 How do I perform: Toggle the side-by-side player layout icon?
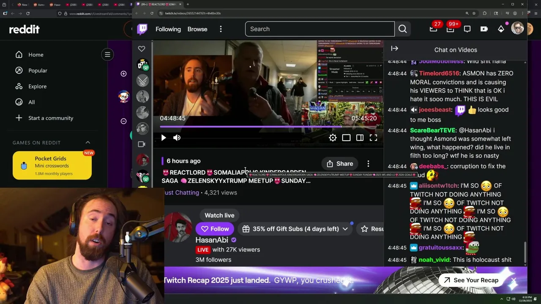click(360, 138)
